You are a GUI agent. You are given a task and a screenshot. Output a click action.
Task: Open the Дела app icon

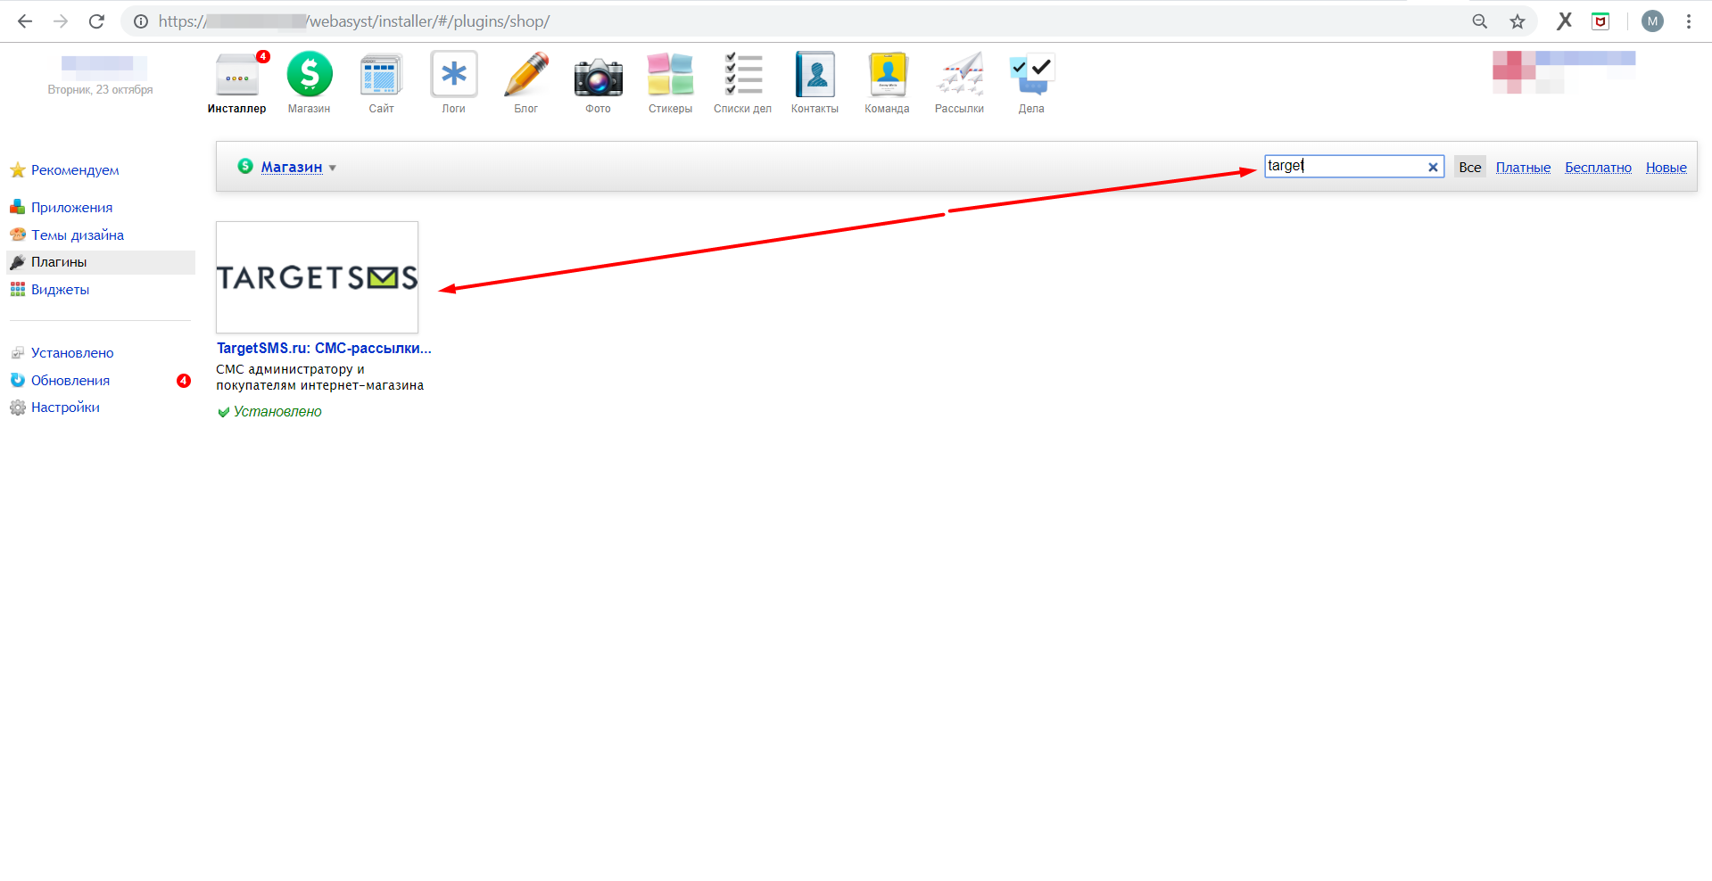pos(1032,75)
